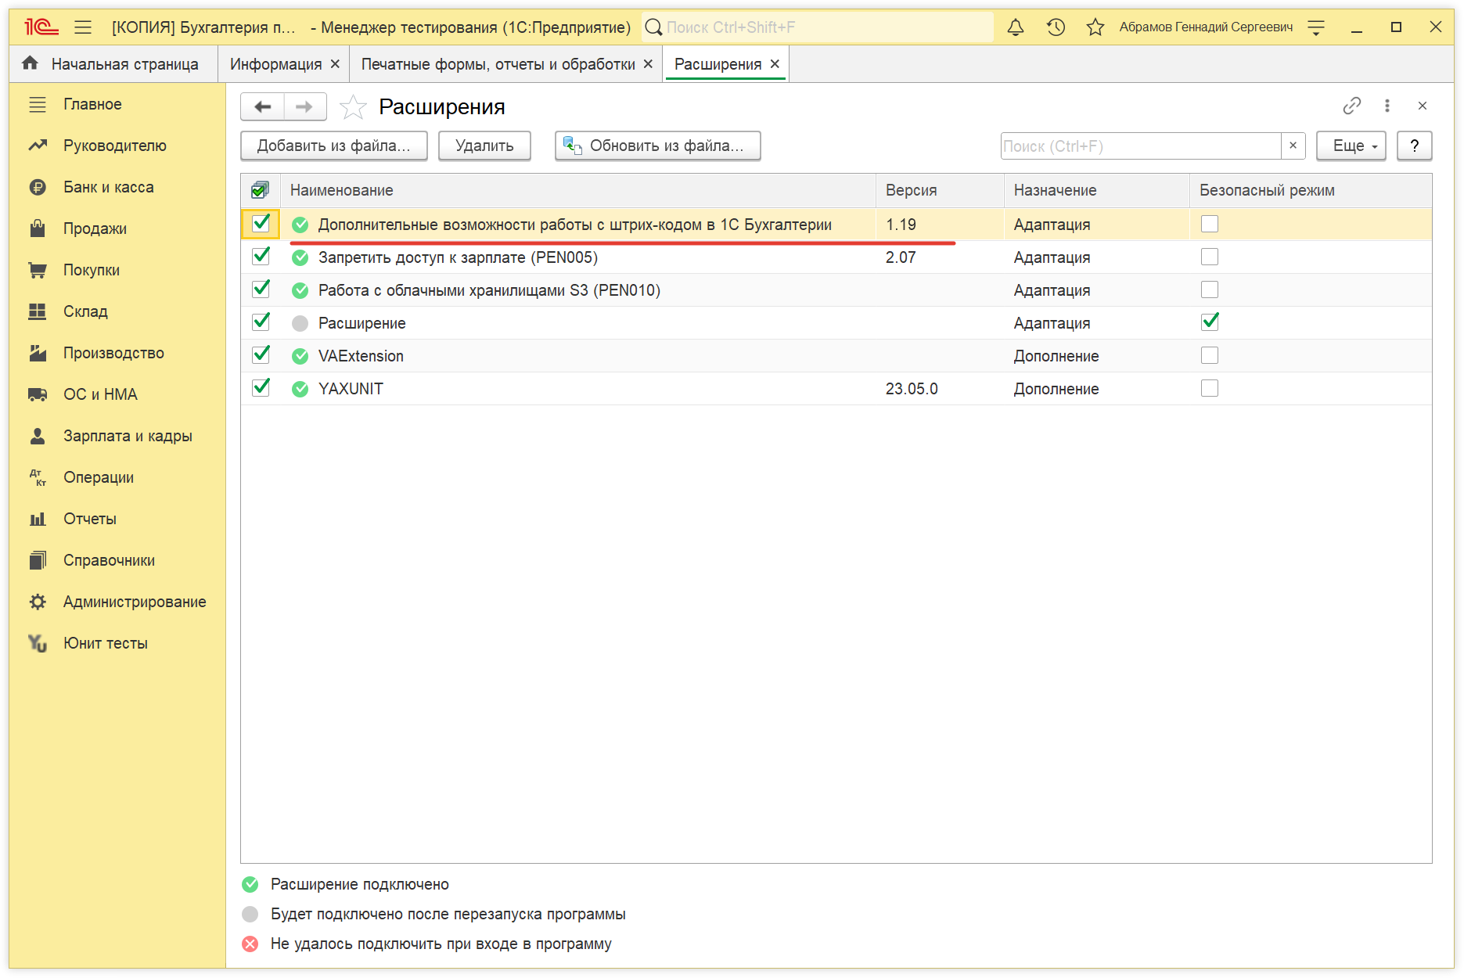This screenshot has width=1464, height=978.
Task: Open history clock icon
Action: pos(1056,27)
